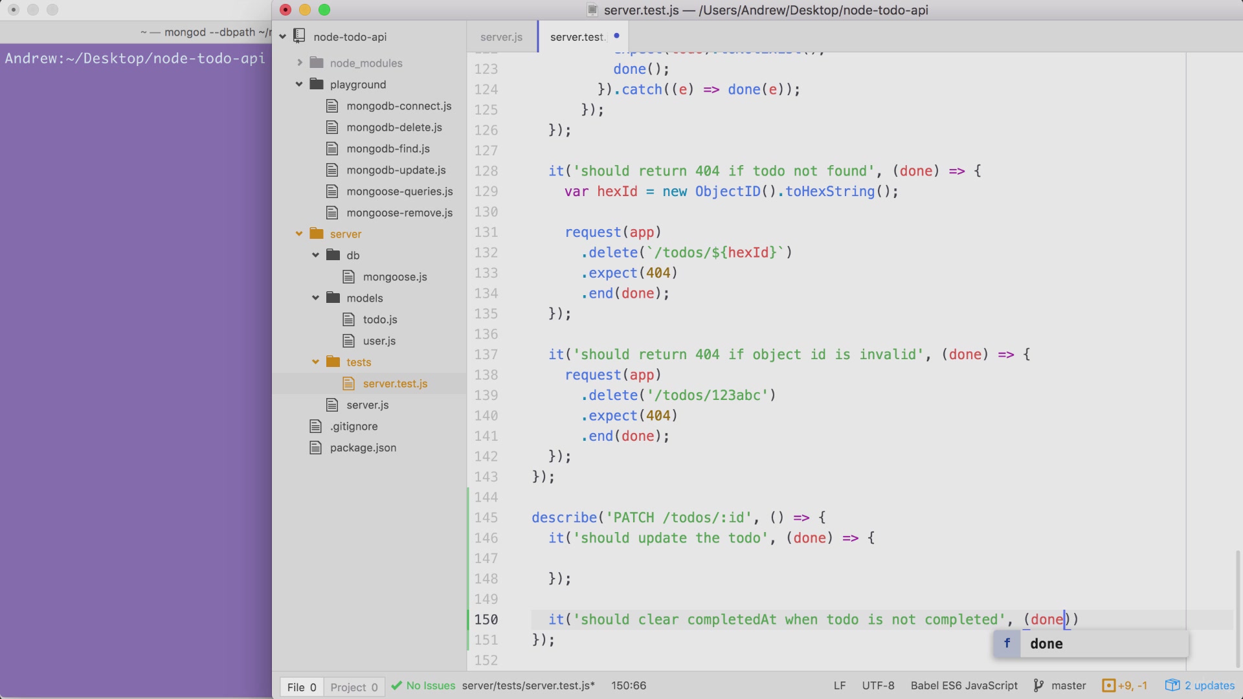This screenshot has width=1243, height=699.
Task: Open go-to-line via 150:66 cursor position
Action: pyautogui.click(x=629, y=685)
